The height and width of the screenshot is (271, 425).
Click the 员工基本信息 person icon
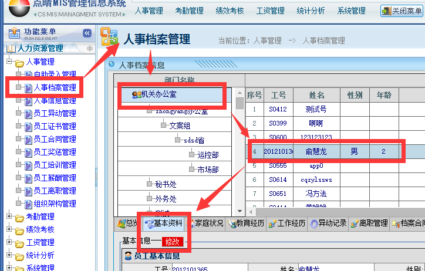click(127, 256)
